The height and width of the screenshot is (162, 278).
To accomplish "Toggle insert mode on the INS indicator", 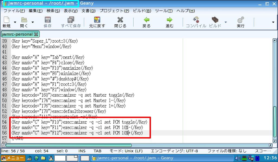I will point(82,151).
